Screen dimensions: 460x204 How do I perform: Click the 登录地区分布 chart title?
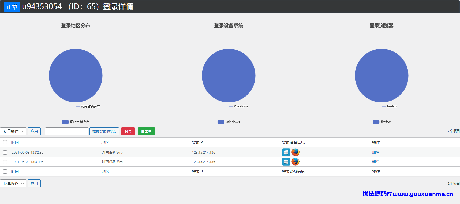(76, 25)
